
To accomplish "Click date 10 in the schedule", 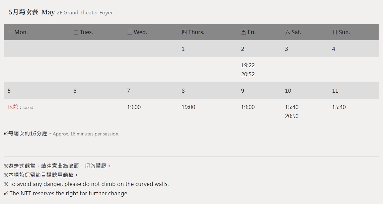I will [x=288, y=91].
